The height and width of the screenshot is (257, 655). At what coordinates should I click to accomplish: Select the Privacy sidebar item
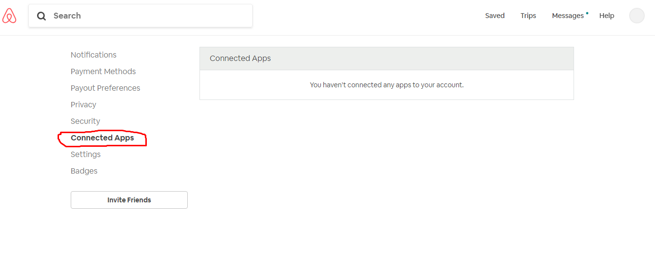pyautogui.click(x=83, y=104)
